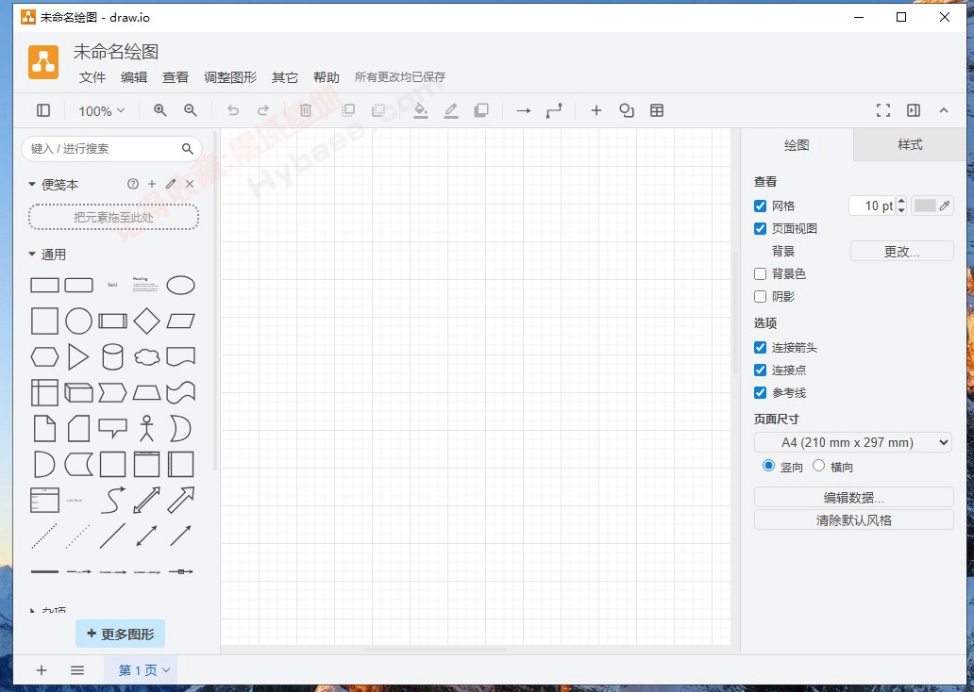Click the 编辑数据 button
Screen dimensions: 974x692
pos(853,498)
